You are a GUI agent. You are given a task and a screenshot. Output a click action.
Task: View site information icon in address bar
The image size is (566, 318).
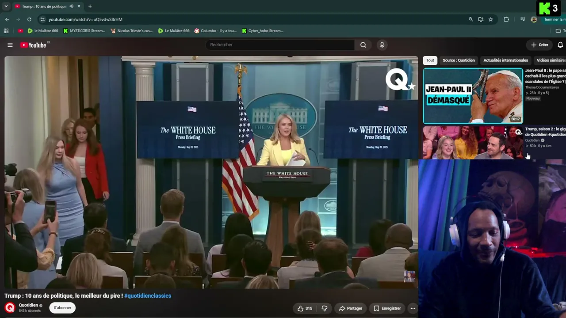click(x=42, y=19)
